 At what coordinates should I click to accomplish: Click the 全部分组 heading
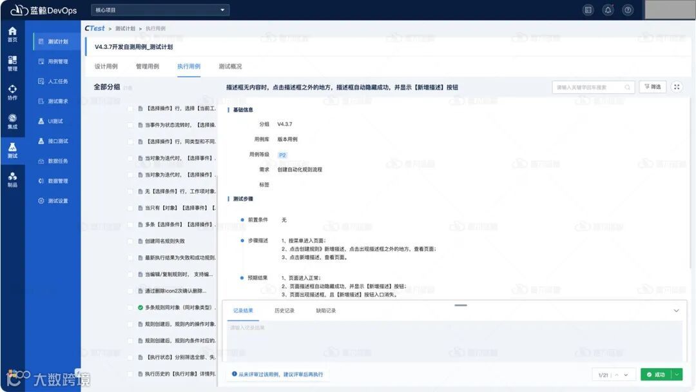click(106, 87)
